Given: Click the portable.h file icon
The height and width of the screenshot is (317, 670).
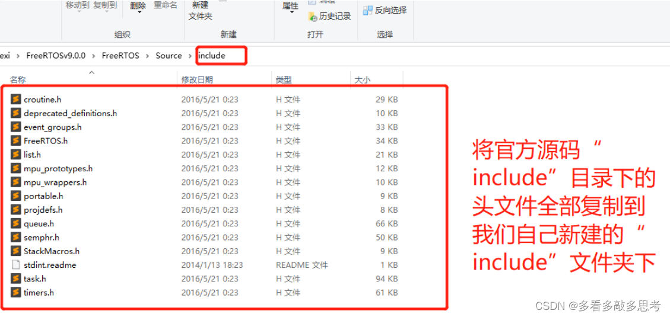Looking at the screenshot, I should [x=16, y=196].
